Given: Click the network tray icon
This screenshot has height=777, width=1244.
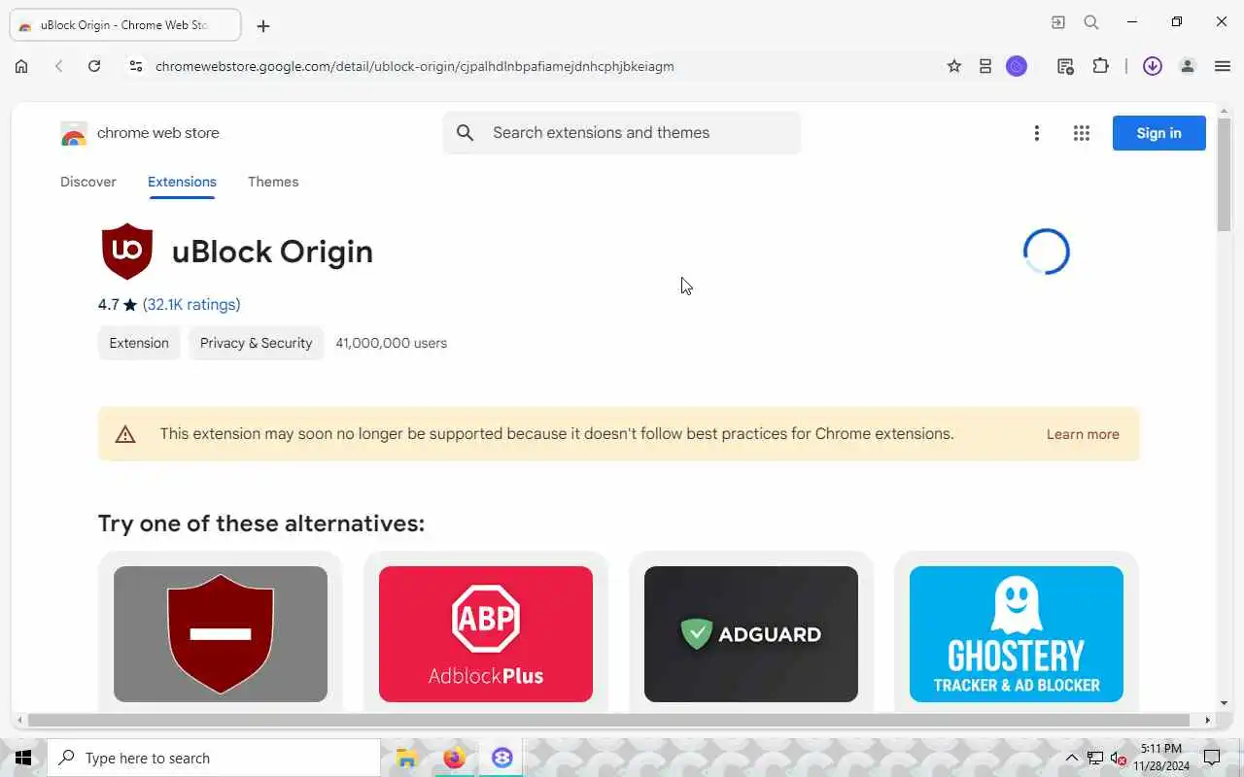Looking at the screenshot, I should pyautogui.click(x=1095, y=758).
